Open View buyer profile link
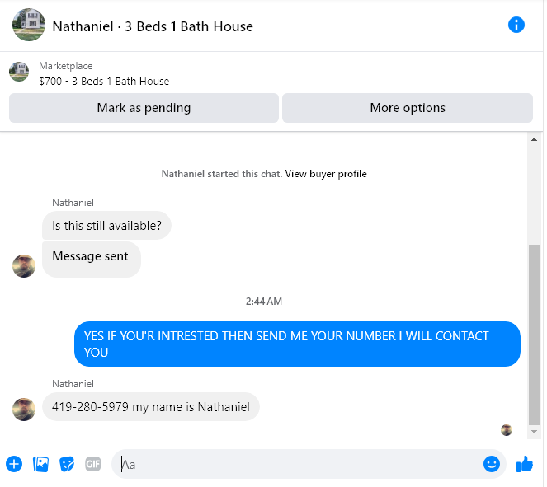 328,175
